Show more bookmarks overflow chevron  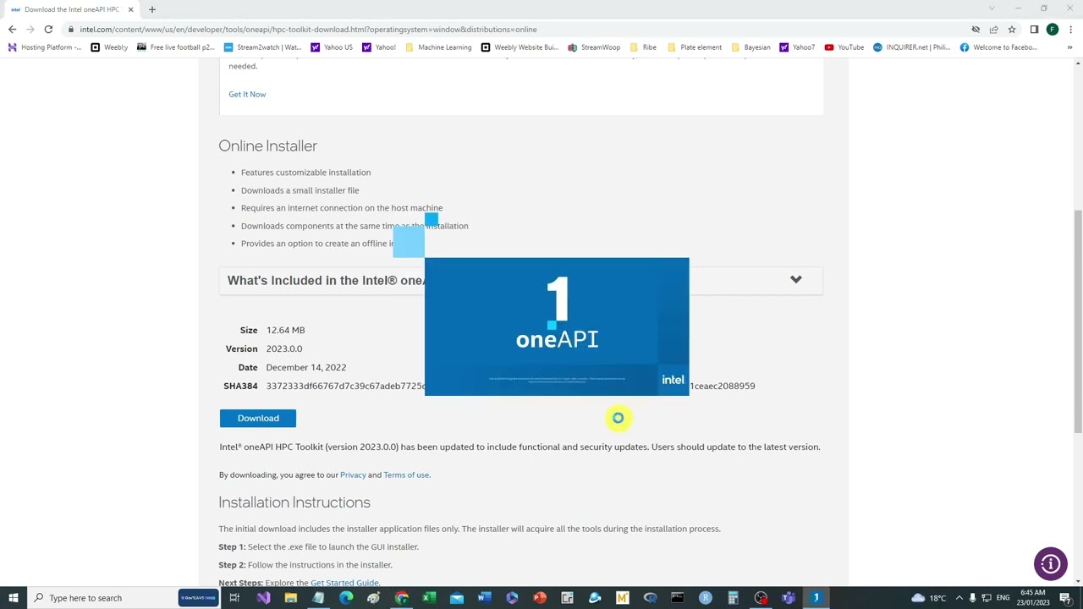coord(1071,47)
